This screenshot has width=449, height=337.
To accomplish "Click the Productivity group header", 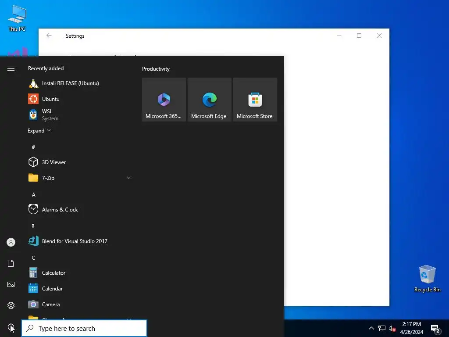I will tap(156, 69).
